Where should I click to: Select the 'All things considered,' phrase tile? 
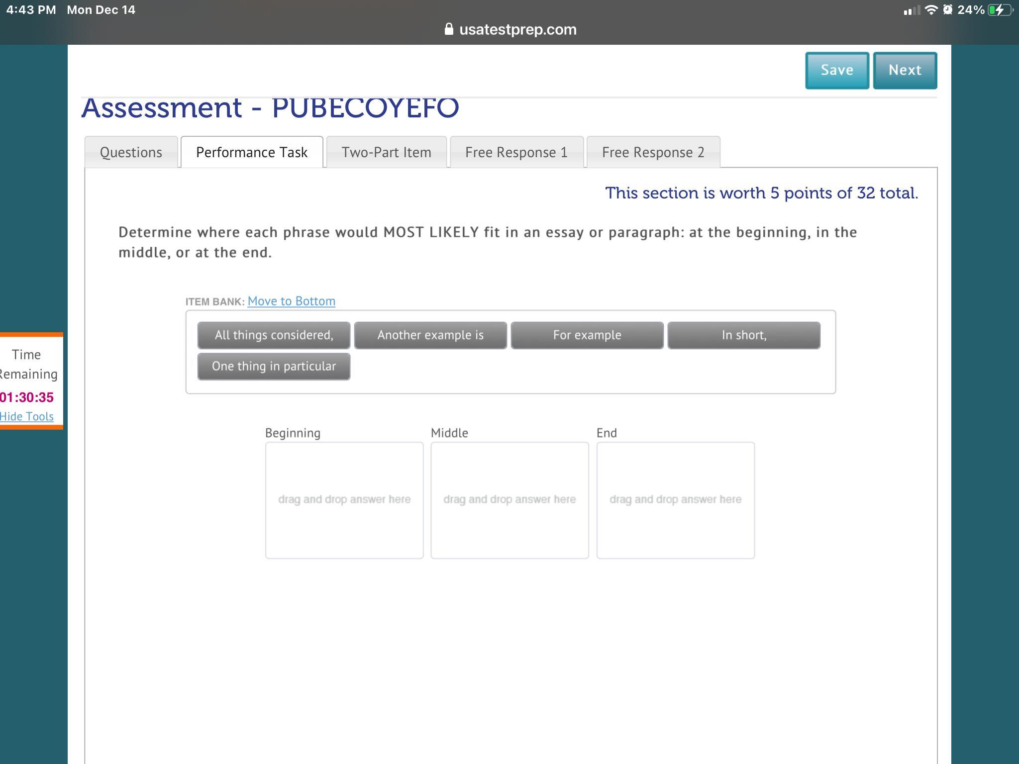click(x=274, y=335)
